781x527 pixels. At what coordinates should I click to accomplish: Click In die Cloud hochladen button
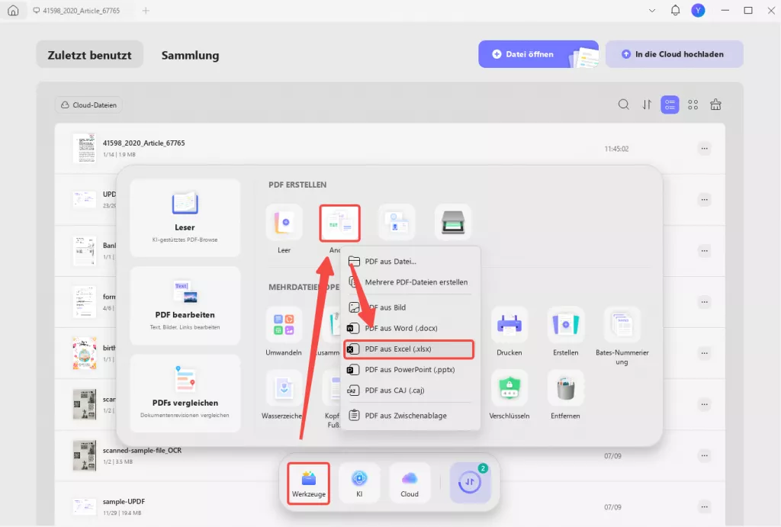point(674,54)
